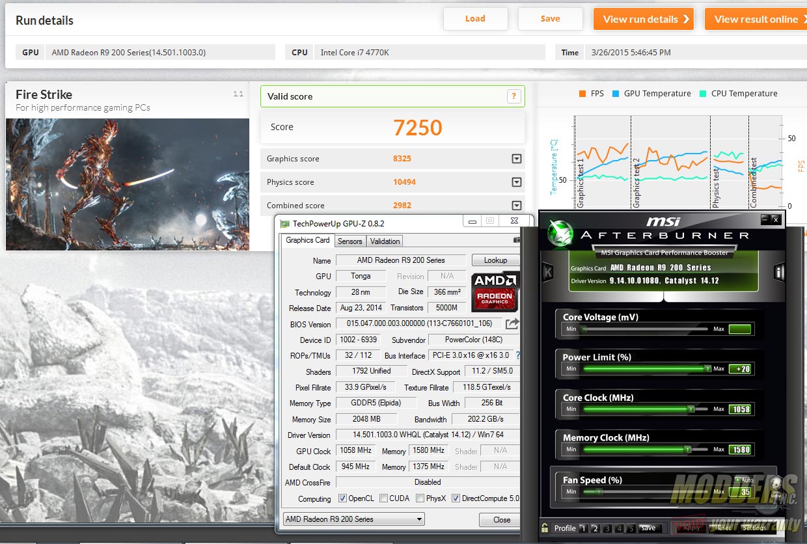Minimize the MSI Afterburner window
The width and height of the screenshot is (807, 544).
[x=765, y=220]
